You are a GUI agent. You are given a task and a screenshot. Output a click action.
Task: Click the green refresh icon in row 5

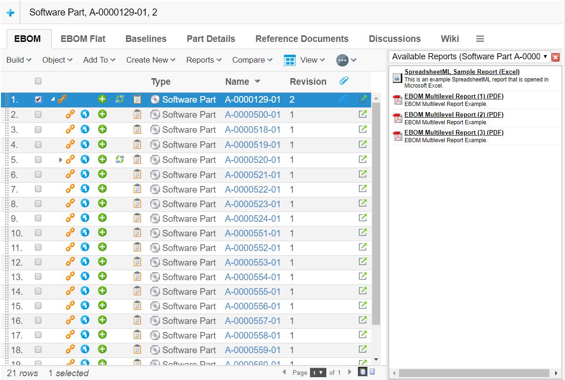[x=120, y=160]
